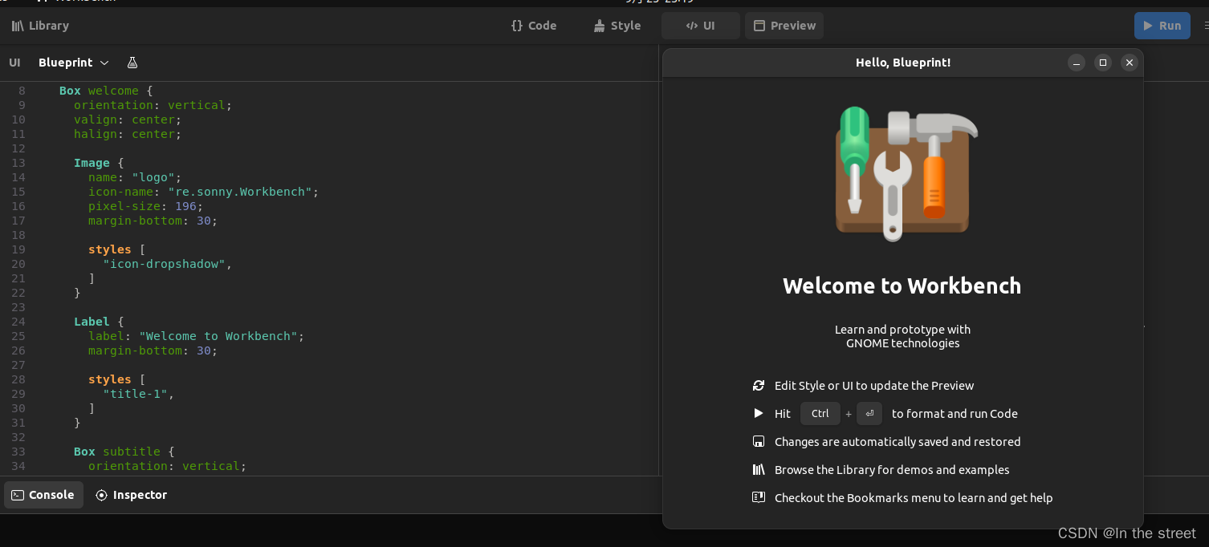Screen dimensions: 1209x547
Task: Click the save icon beside Changes
Action: coord(759,442)
